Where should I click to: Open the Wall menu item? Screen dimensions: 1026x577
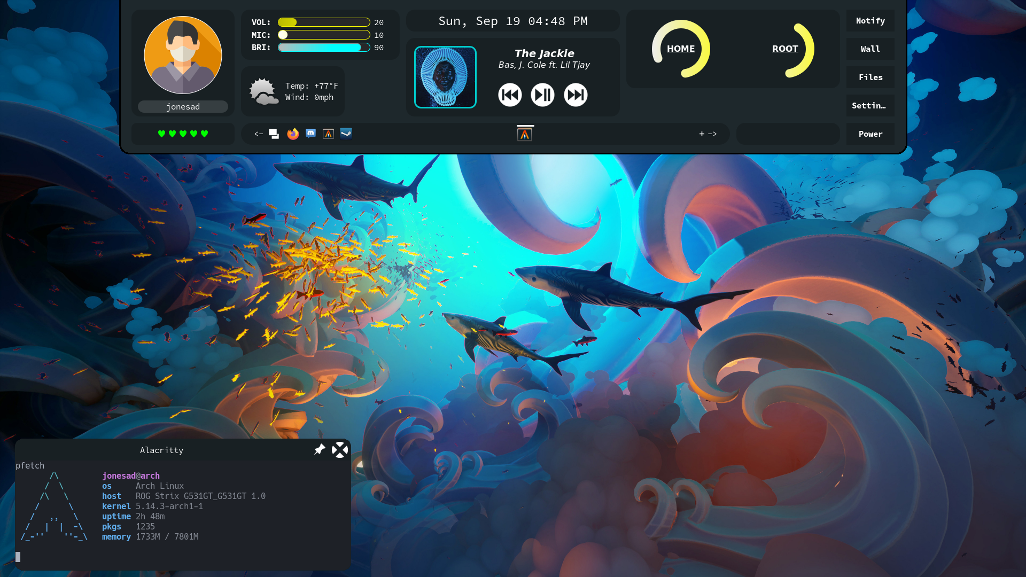click(870, 49)
